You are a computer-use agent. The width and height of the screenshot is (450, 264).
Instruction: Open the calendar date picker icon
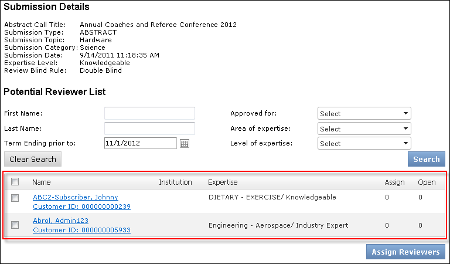[185, 144]
